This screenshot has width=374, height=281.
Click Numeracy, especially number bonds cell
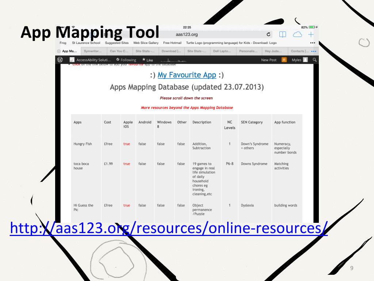click(285, 148)
